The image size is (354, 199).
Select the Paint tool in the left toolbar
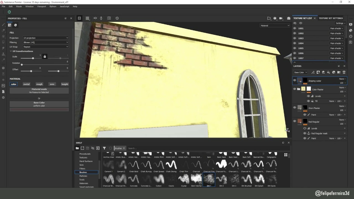pyautogui.click(x=3, y=24)
